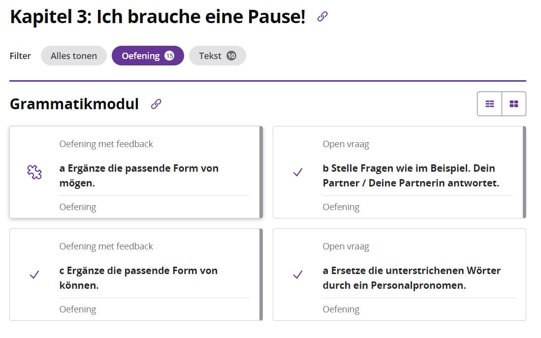Click the 'Oefening met feedback' label on the mögen card

pos(106,144)
